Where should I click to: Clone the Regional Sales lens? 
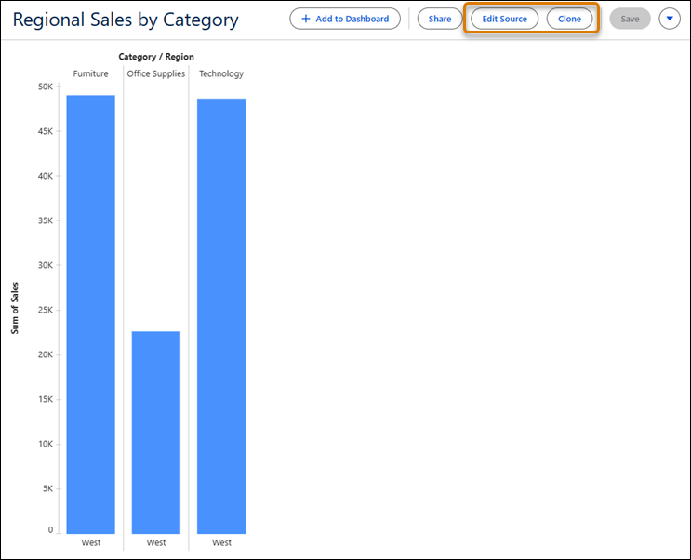(569, 19)
